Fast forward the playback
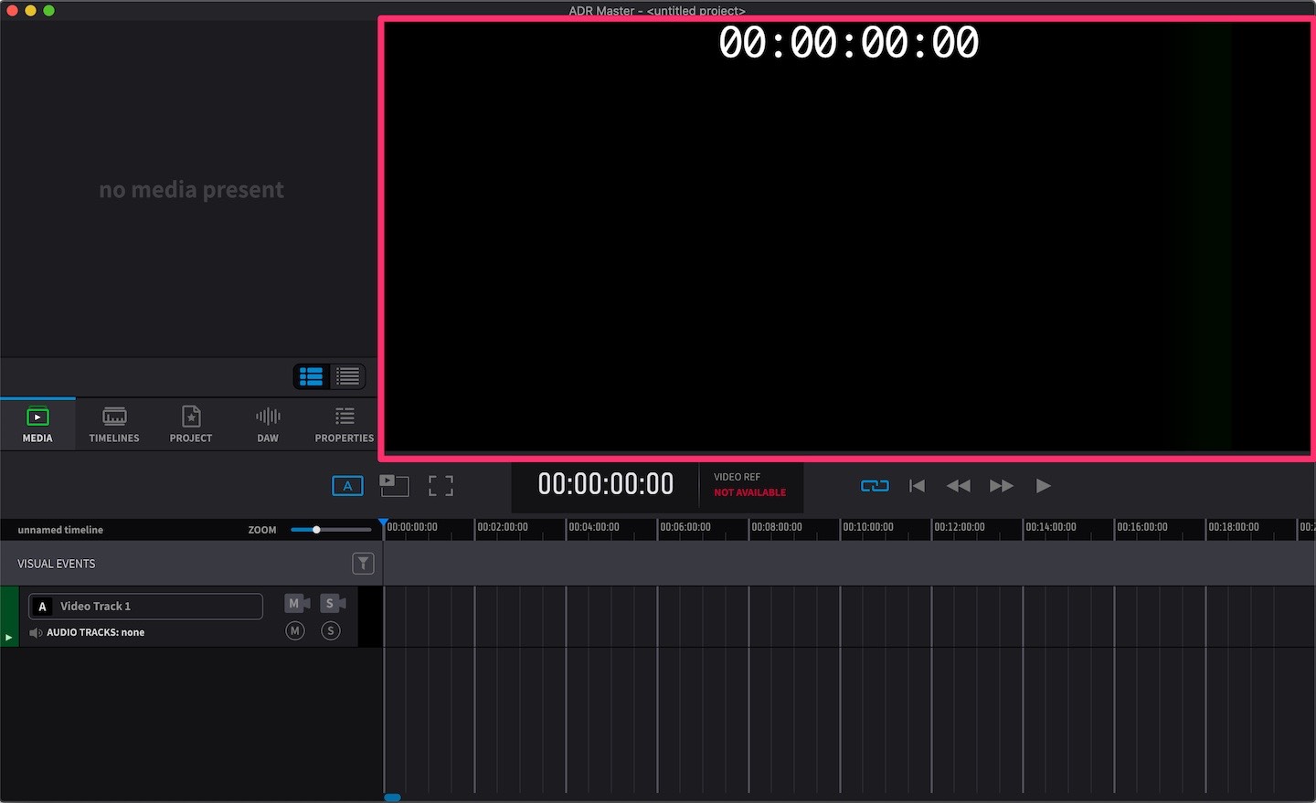The height and width of the screenshot is (803, 1316). 1002,486
